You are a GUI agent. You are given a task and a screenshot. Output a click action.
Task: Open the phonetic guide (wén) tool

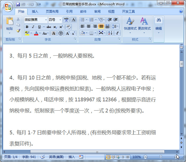coord(66,20)
